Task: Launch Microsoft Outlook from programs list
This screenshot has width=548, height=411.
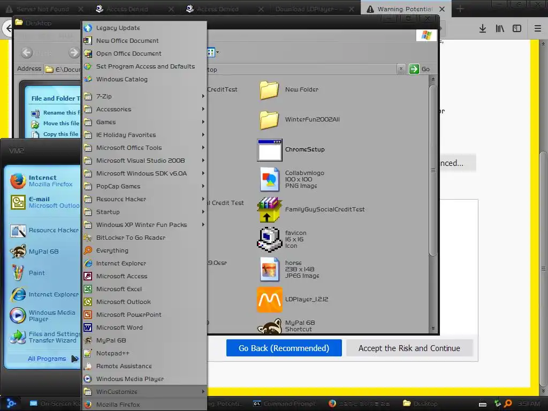Action: (144, 302)
